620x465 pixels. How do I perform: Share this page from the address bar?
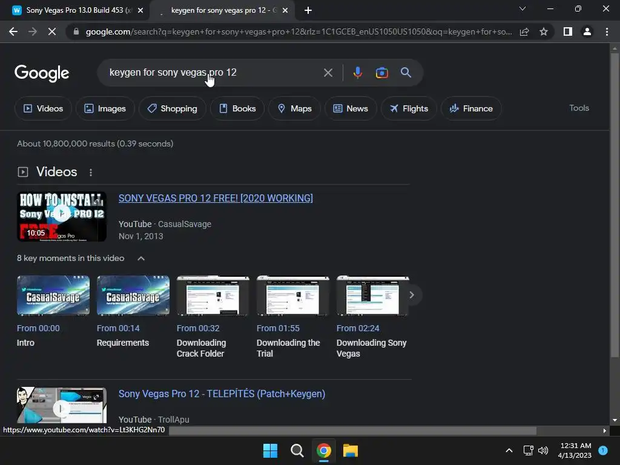tap(524, 31)
